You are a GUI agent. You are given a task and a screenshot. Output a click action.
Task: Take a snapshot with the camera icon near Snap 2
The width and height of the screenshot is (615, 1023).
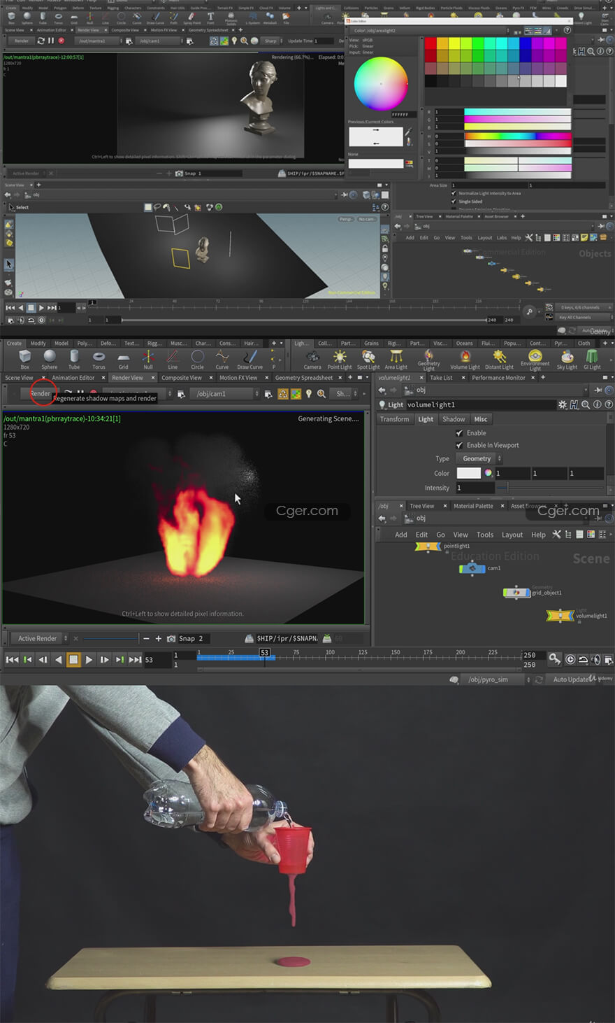click(x=171, y=639)
